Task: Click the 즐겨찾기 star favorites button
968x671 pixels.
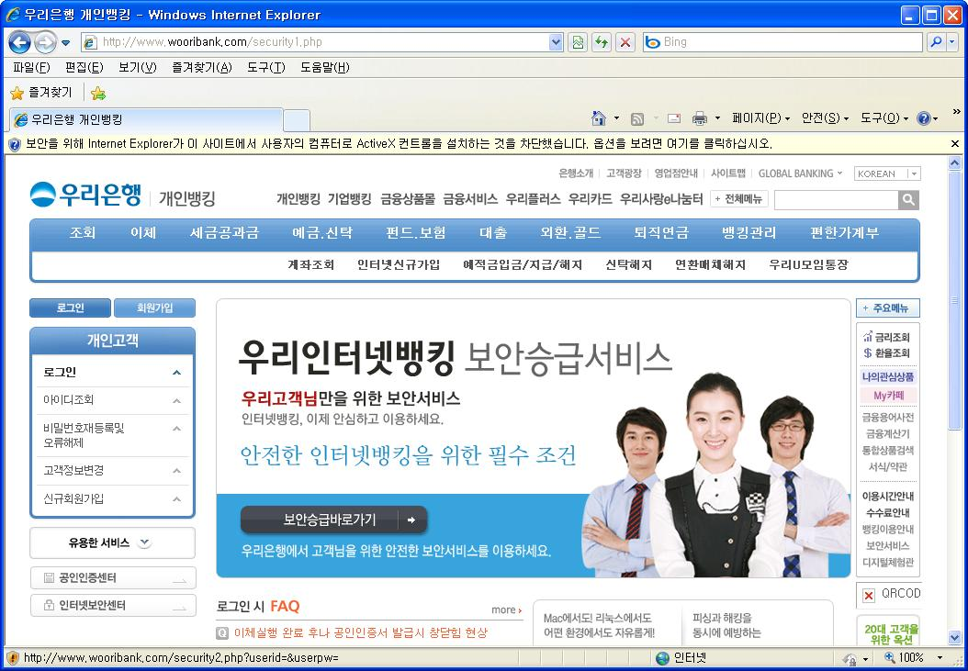Action: 41,93
